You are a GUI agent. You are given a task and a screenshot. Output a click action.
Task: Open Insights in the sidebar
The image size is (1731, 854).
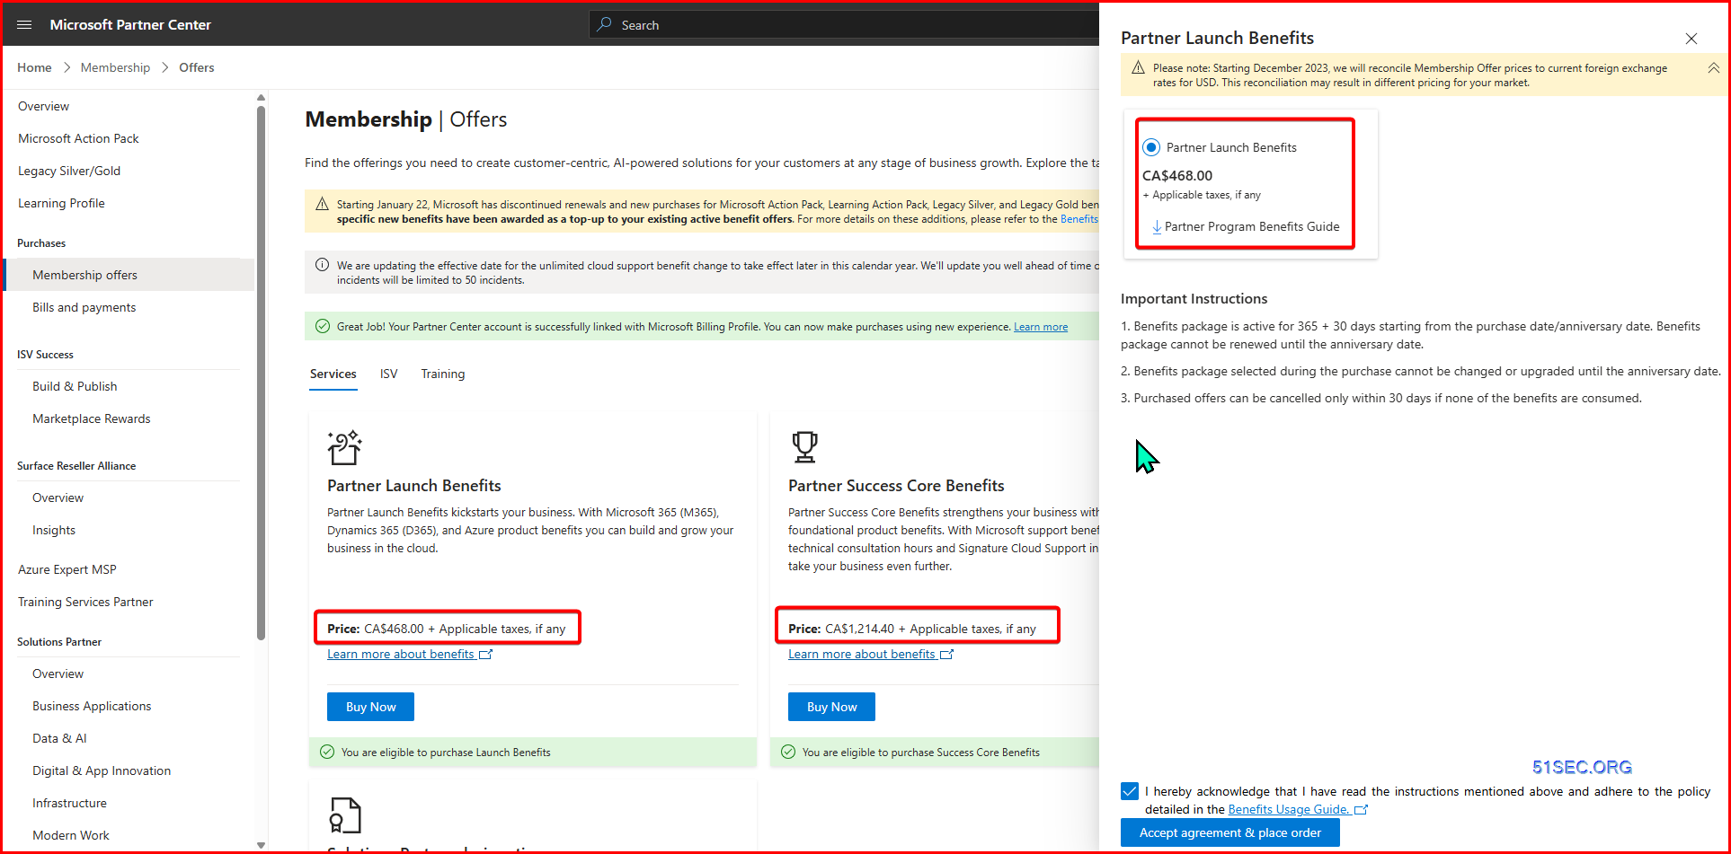tap(54, 530)
